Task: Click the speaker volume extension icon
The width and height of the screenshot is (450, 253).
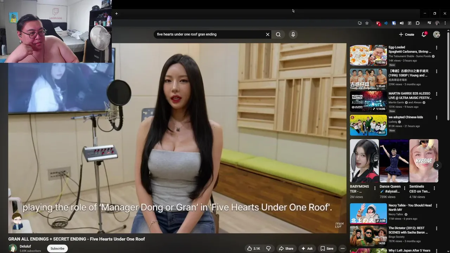Action: pyautogui.click(x=401, y=23)
